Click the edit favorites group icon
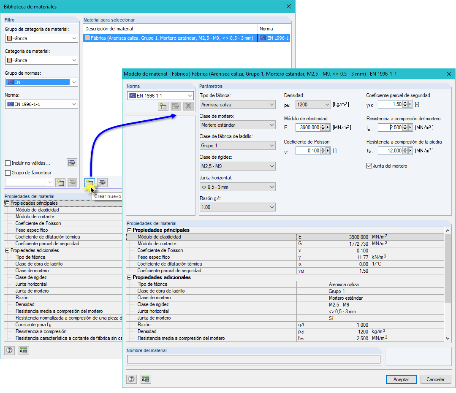Screen dimensions: 456x393 pos(72,182)
